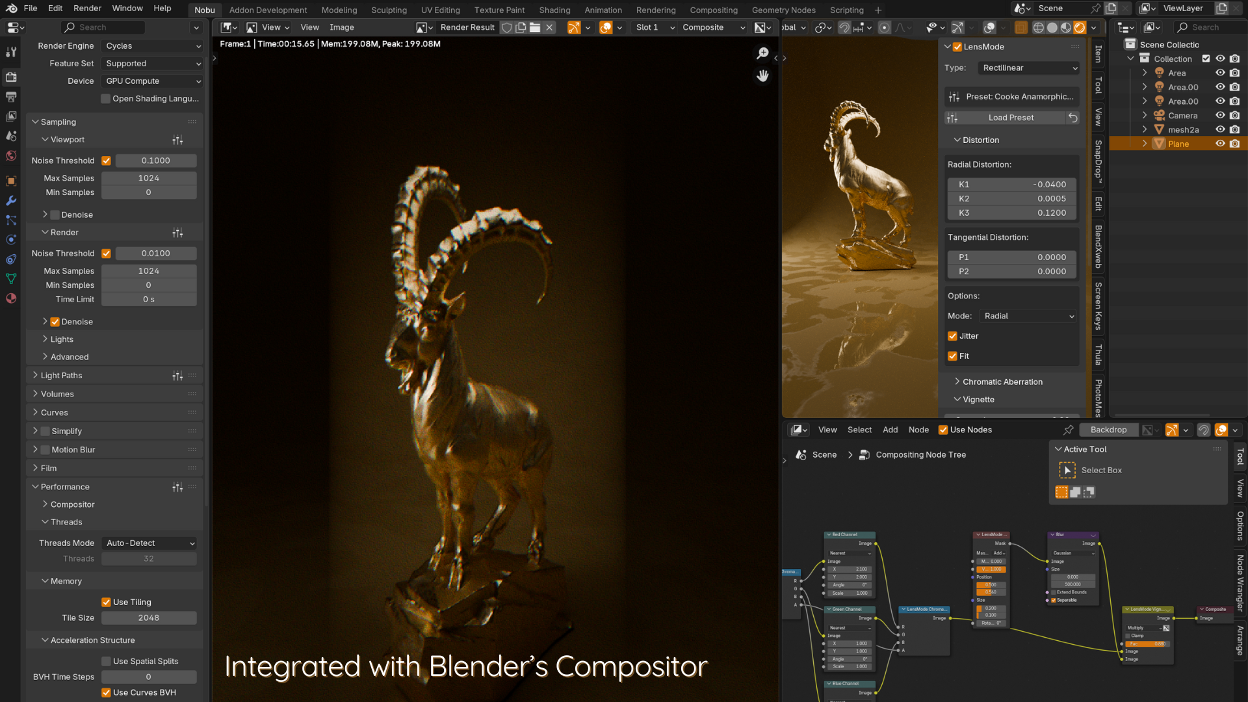
Task: Switch to the Compositing workspace tab
Action: [x=713, y=10]
